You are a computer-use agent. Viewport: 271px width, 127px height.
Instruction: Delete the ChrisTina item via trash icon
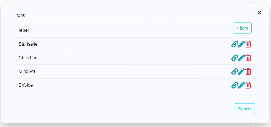click(x=248, y=58)
